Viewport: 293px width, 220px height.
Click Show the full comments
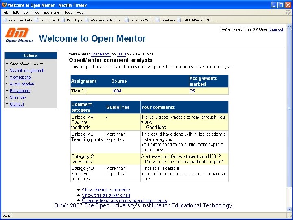(x=106, y=190)
